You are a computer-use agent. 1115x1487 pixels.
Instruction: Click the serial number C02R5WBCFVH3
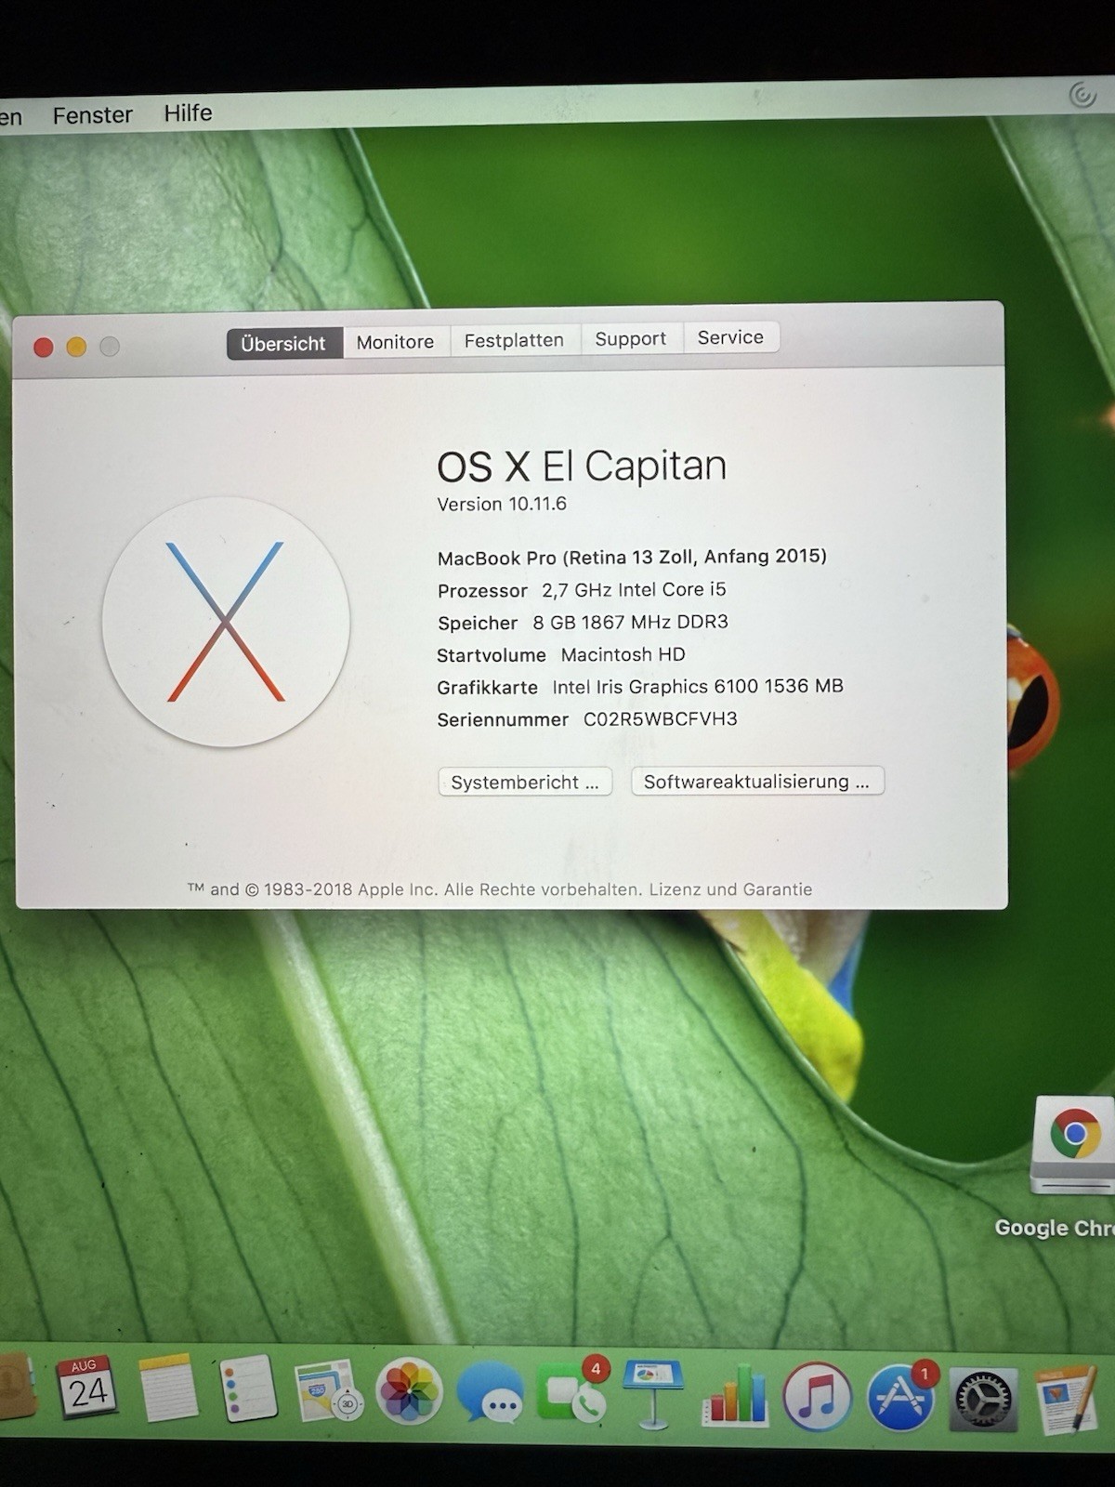click(x=661, y=718)
